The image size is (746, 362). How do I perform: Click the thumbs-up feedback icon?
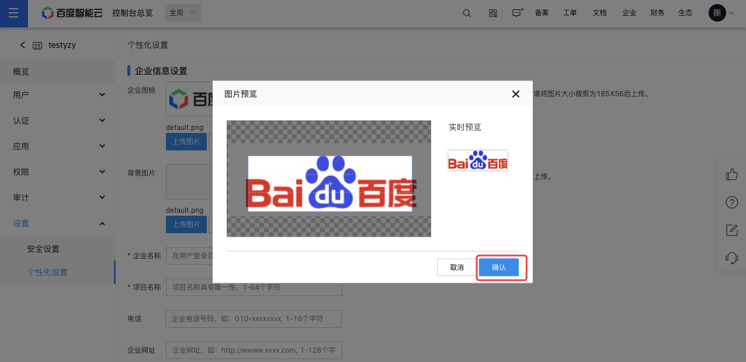click(x=731, y=174)
